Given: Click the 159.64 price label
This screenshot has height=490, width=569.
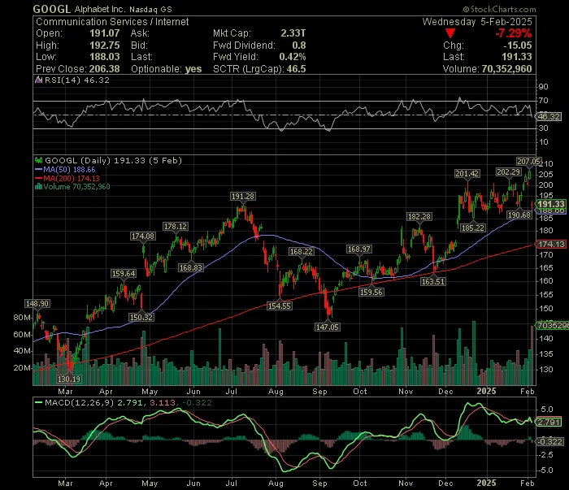Looking at the screenshot, I should (124, 274).
